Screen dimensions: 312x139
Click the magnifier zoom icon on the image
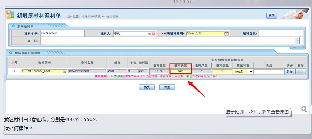[x=304, y=109]
